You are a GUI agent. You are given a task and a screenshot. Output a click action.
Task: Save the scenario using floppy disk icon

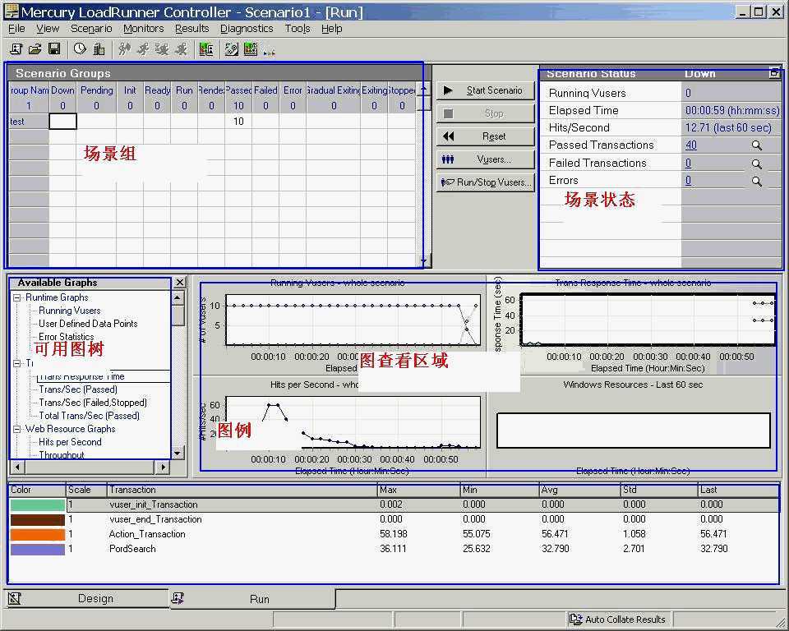54,48
